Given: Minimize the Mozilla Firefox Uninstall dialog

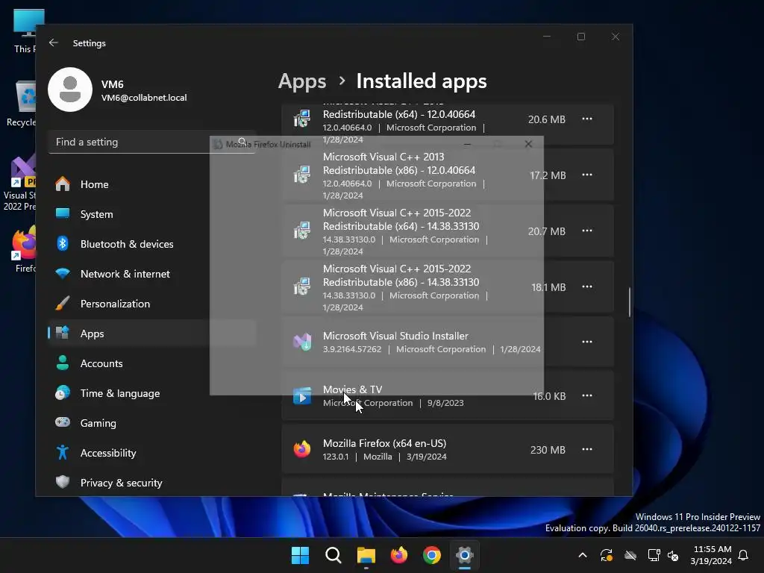Looking at the screenshot, I should 467,144.
